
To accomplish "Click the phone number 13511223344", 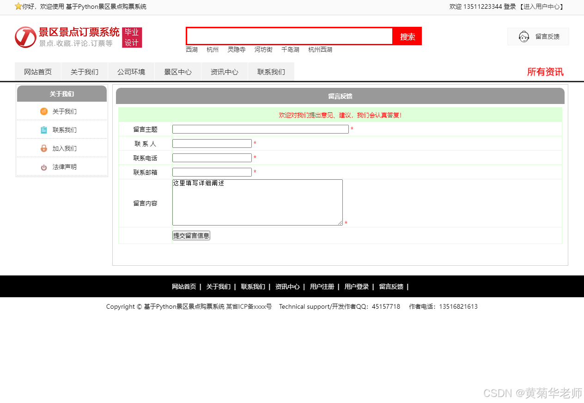I will point(482,6).
